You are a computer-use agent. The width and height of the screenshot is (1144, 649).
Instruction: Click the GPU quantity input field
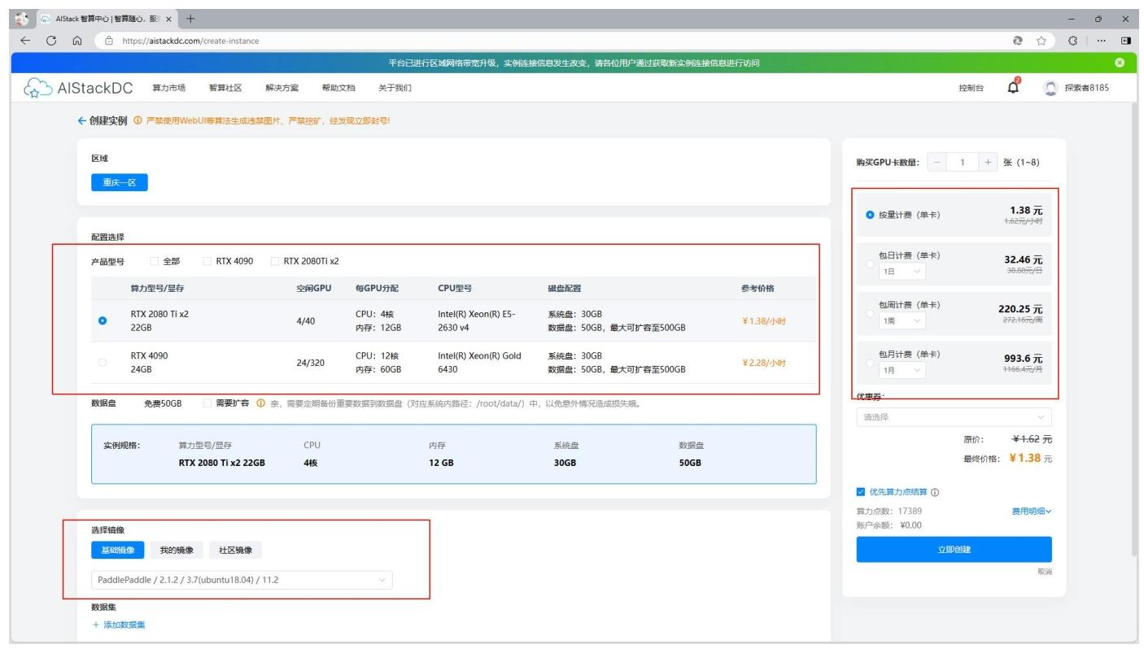point(962,163)
